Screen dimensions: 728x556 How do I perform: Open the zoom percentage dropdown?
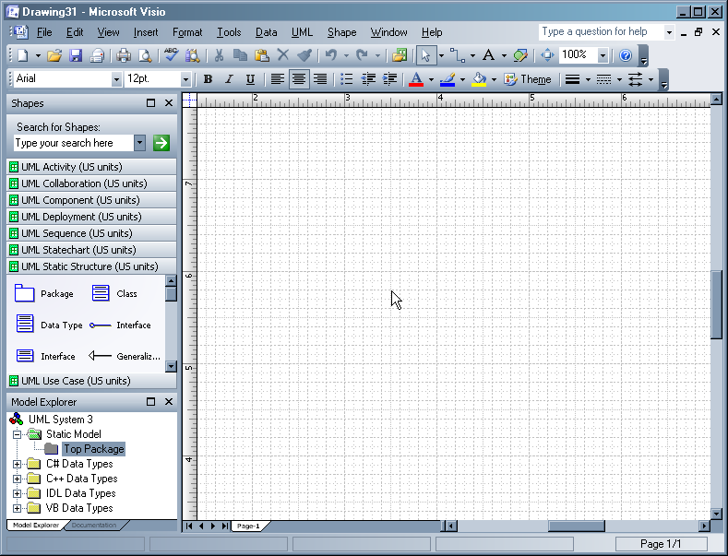(x=603, y=55)
